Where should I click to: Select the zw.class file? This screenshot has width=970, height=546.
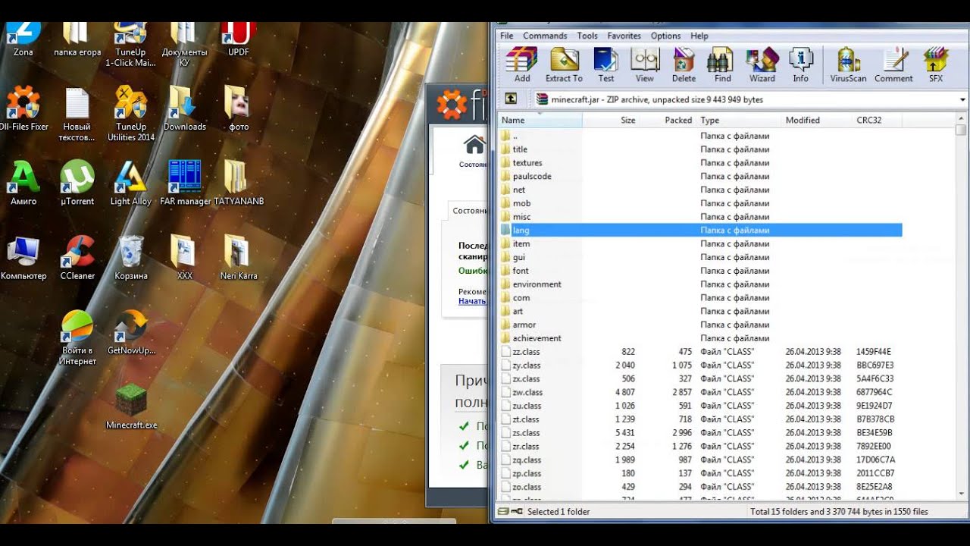(700, 392)
